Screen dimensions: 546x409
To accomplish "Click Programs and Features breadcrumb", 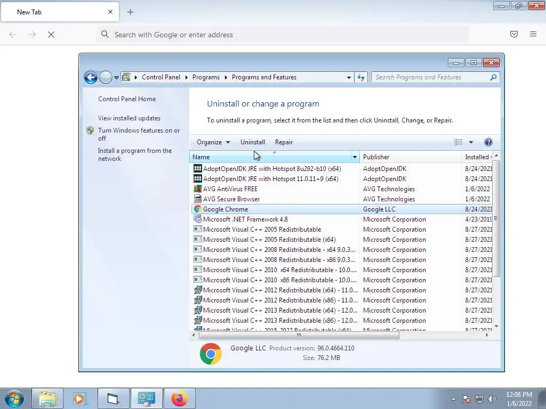I will 264,77.
